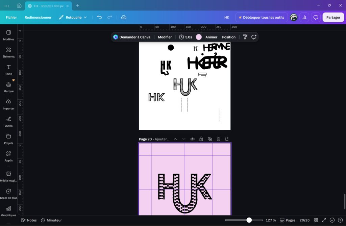Open the three-dot menu in title bar
The height and width of the screenshot is (226, 346).
click(x=7, y=6)
